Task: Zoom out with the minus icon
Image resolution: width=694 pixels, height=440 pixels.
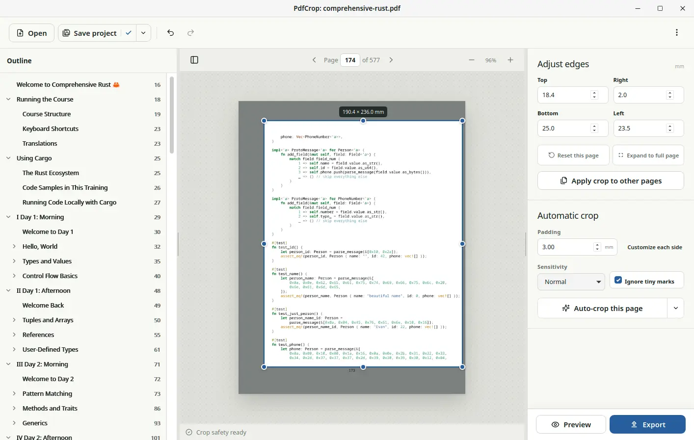Action: pyautogui.click(x=472, y=60)
